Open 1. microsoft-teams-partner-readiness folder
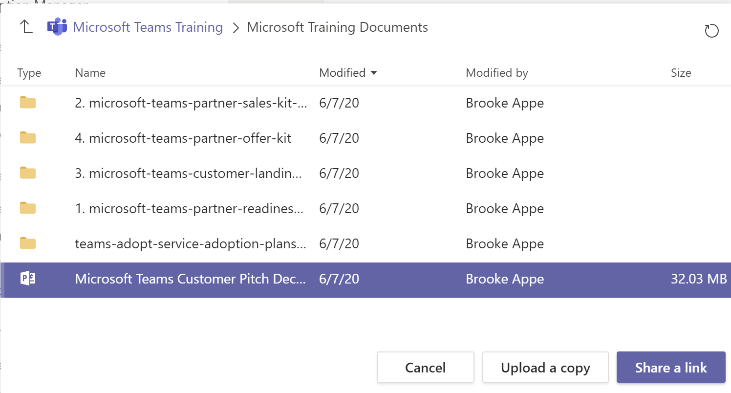Viewport: 731px width, 393px height. pyautogui.click(x=189, y=209)
